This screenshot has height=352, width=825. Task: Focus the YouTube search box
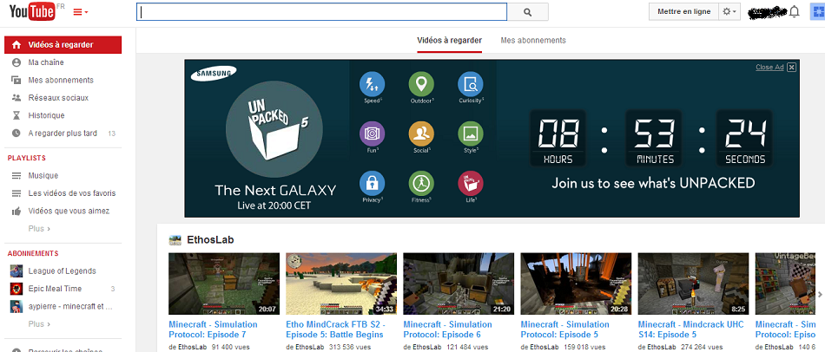pos(321,12)
